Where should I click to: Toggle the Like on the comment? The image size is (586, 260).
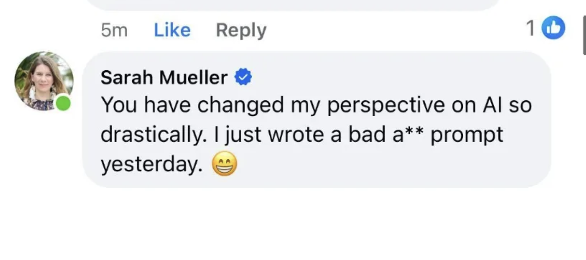pyautogui.click(x=171, y=30)
